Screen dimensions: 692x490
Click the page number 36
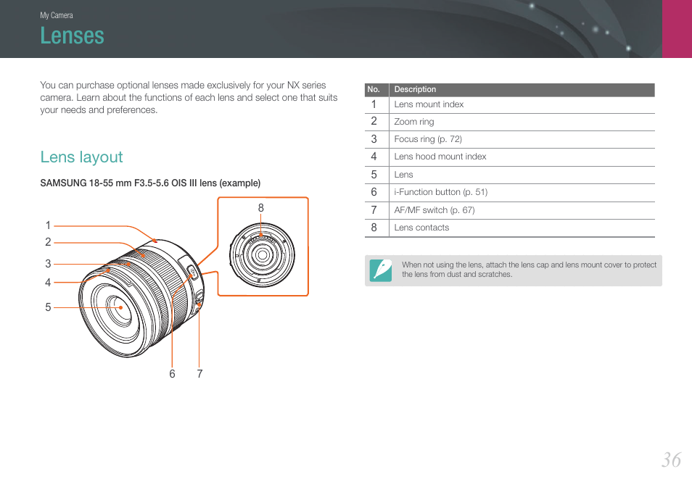pos(671,460)
